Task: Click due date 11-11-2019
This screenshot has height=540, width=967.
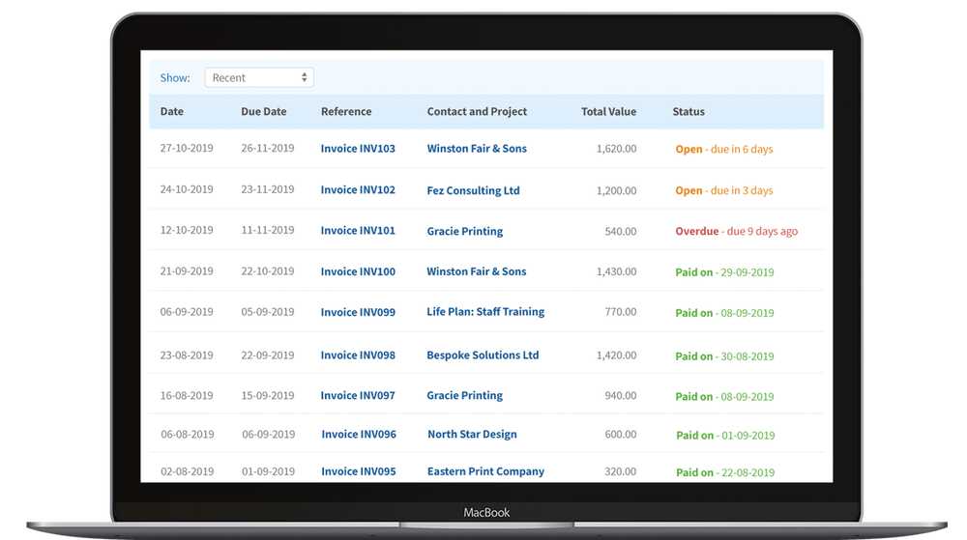Action: [x=268, y=230]
